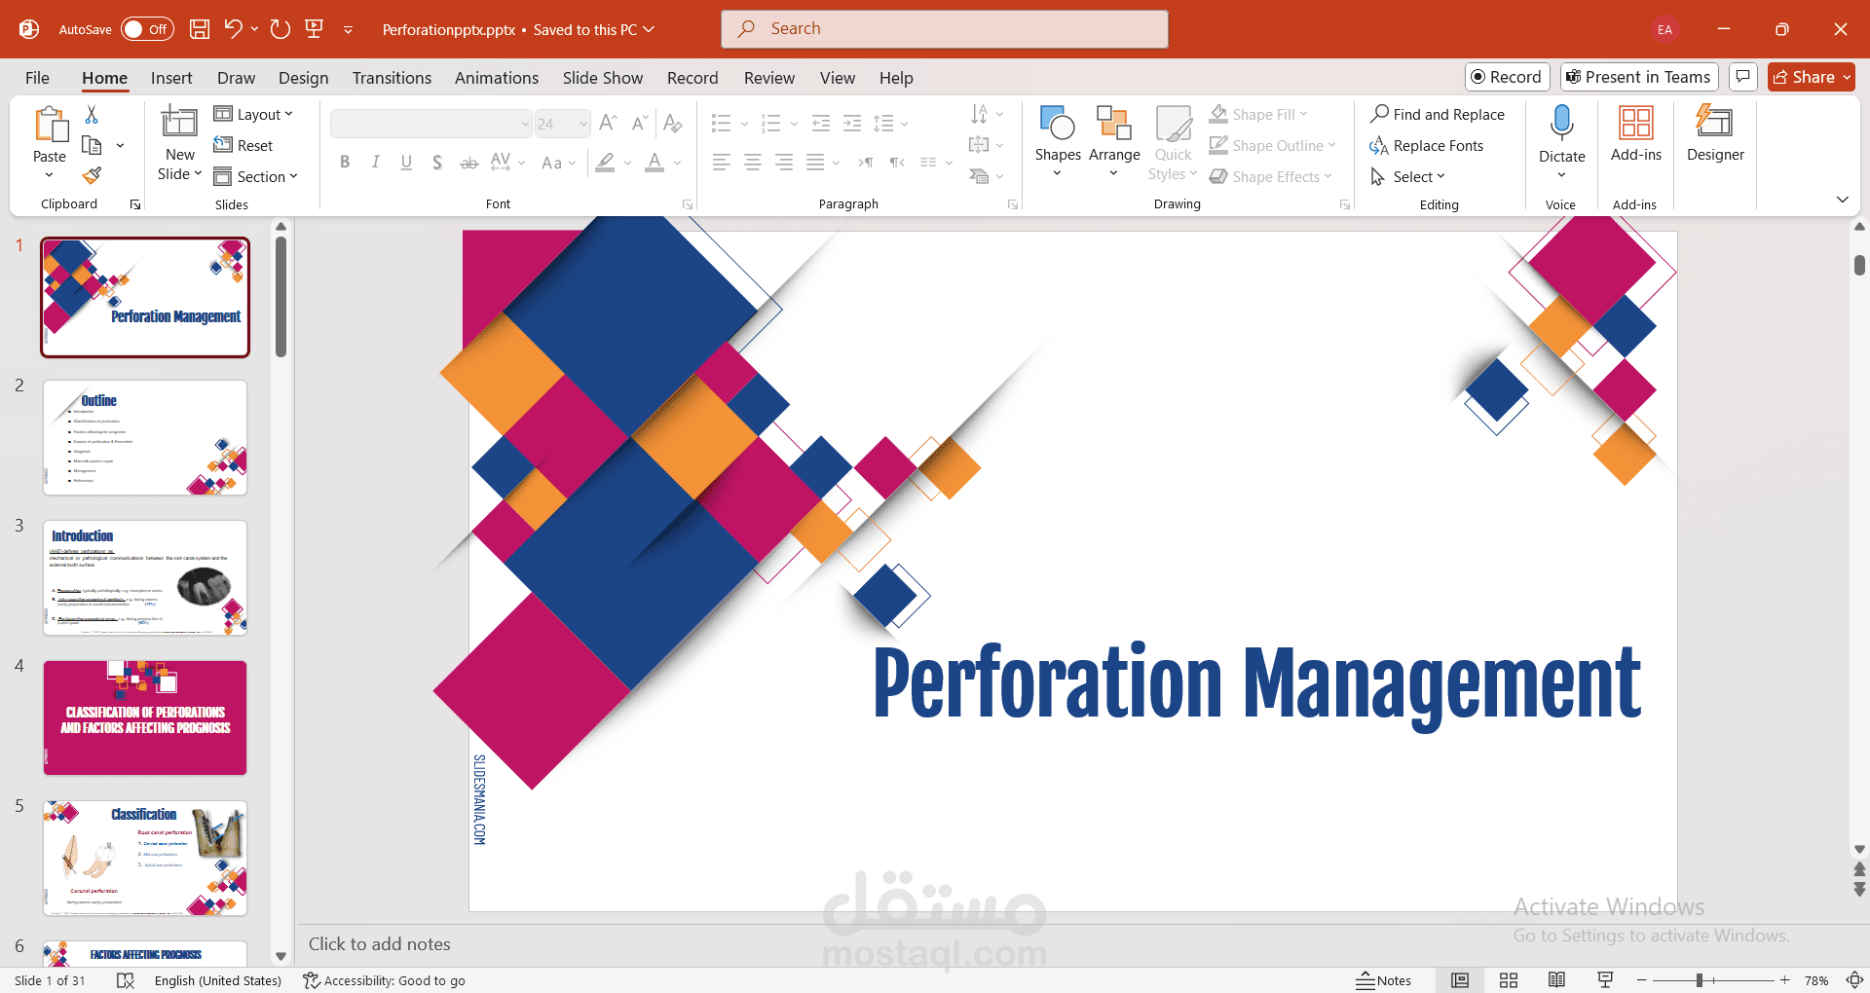
Task: Toggle Bold formatting
Action: tap(345, 163)
